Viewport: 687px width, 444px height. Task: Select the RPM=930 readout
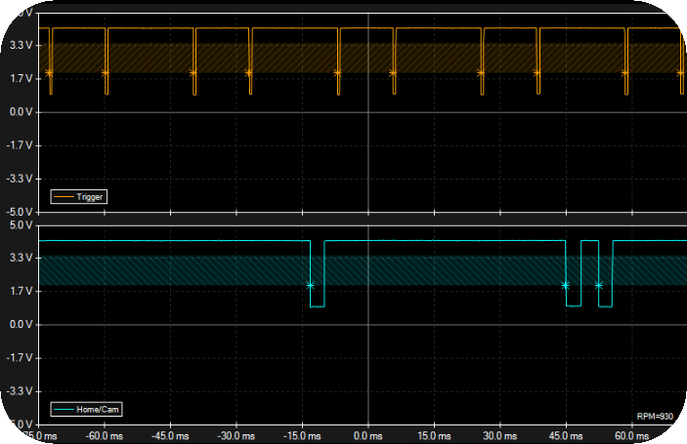(654, 417)
